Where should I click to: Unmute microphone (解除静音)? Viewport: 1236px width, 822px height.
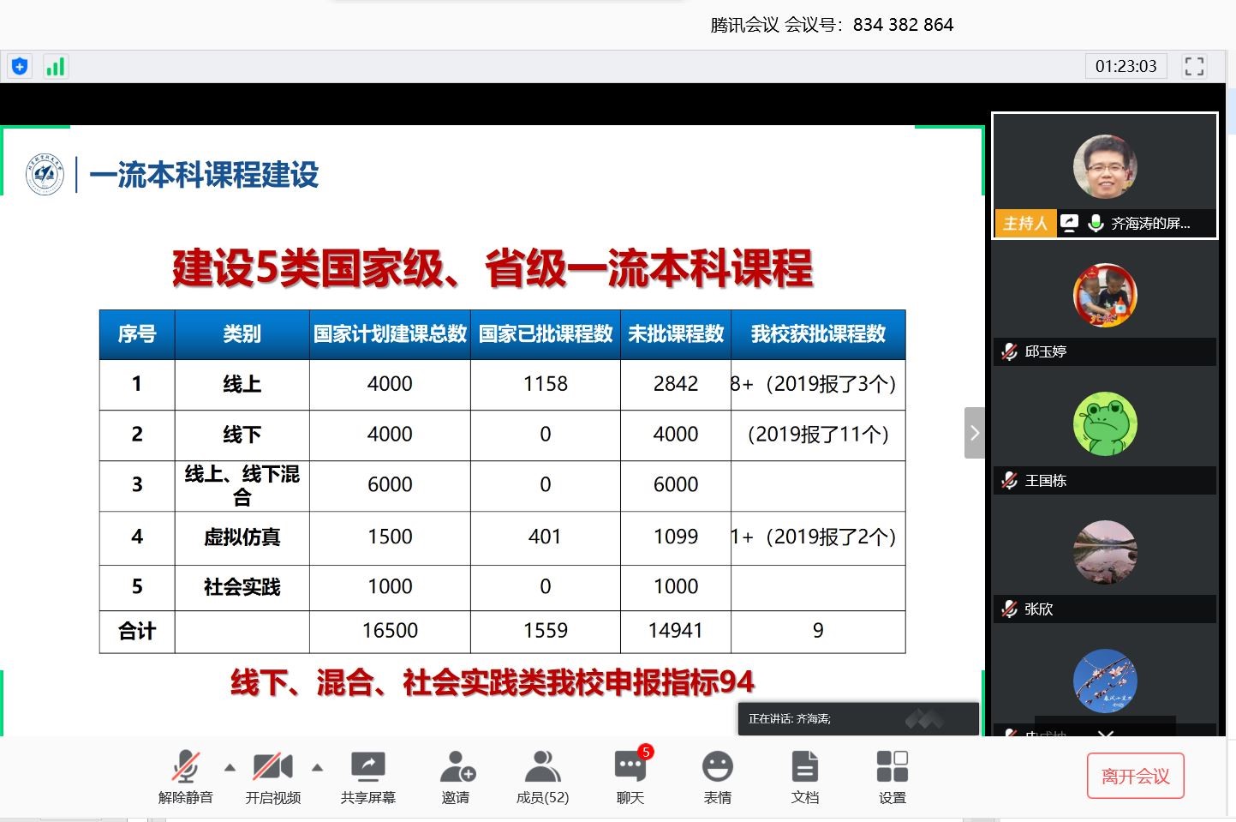[186, 776]
